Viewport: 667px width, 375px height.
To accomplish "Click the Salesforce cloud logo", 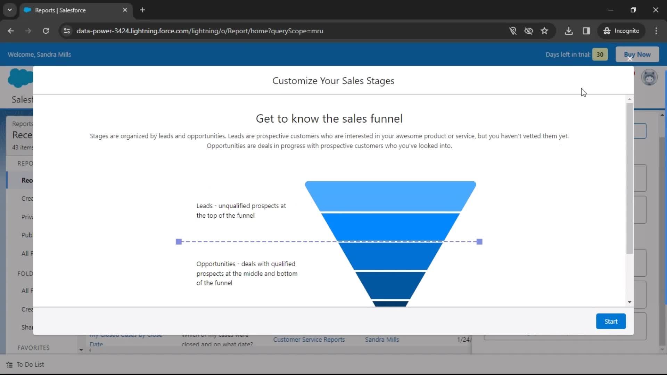I will click(x=20, y=78).
